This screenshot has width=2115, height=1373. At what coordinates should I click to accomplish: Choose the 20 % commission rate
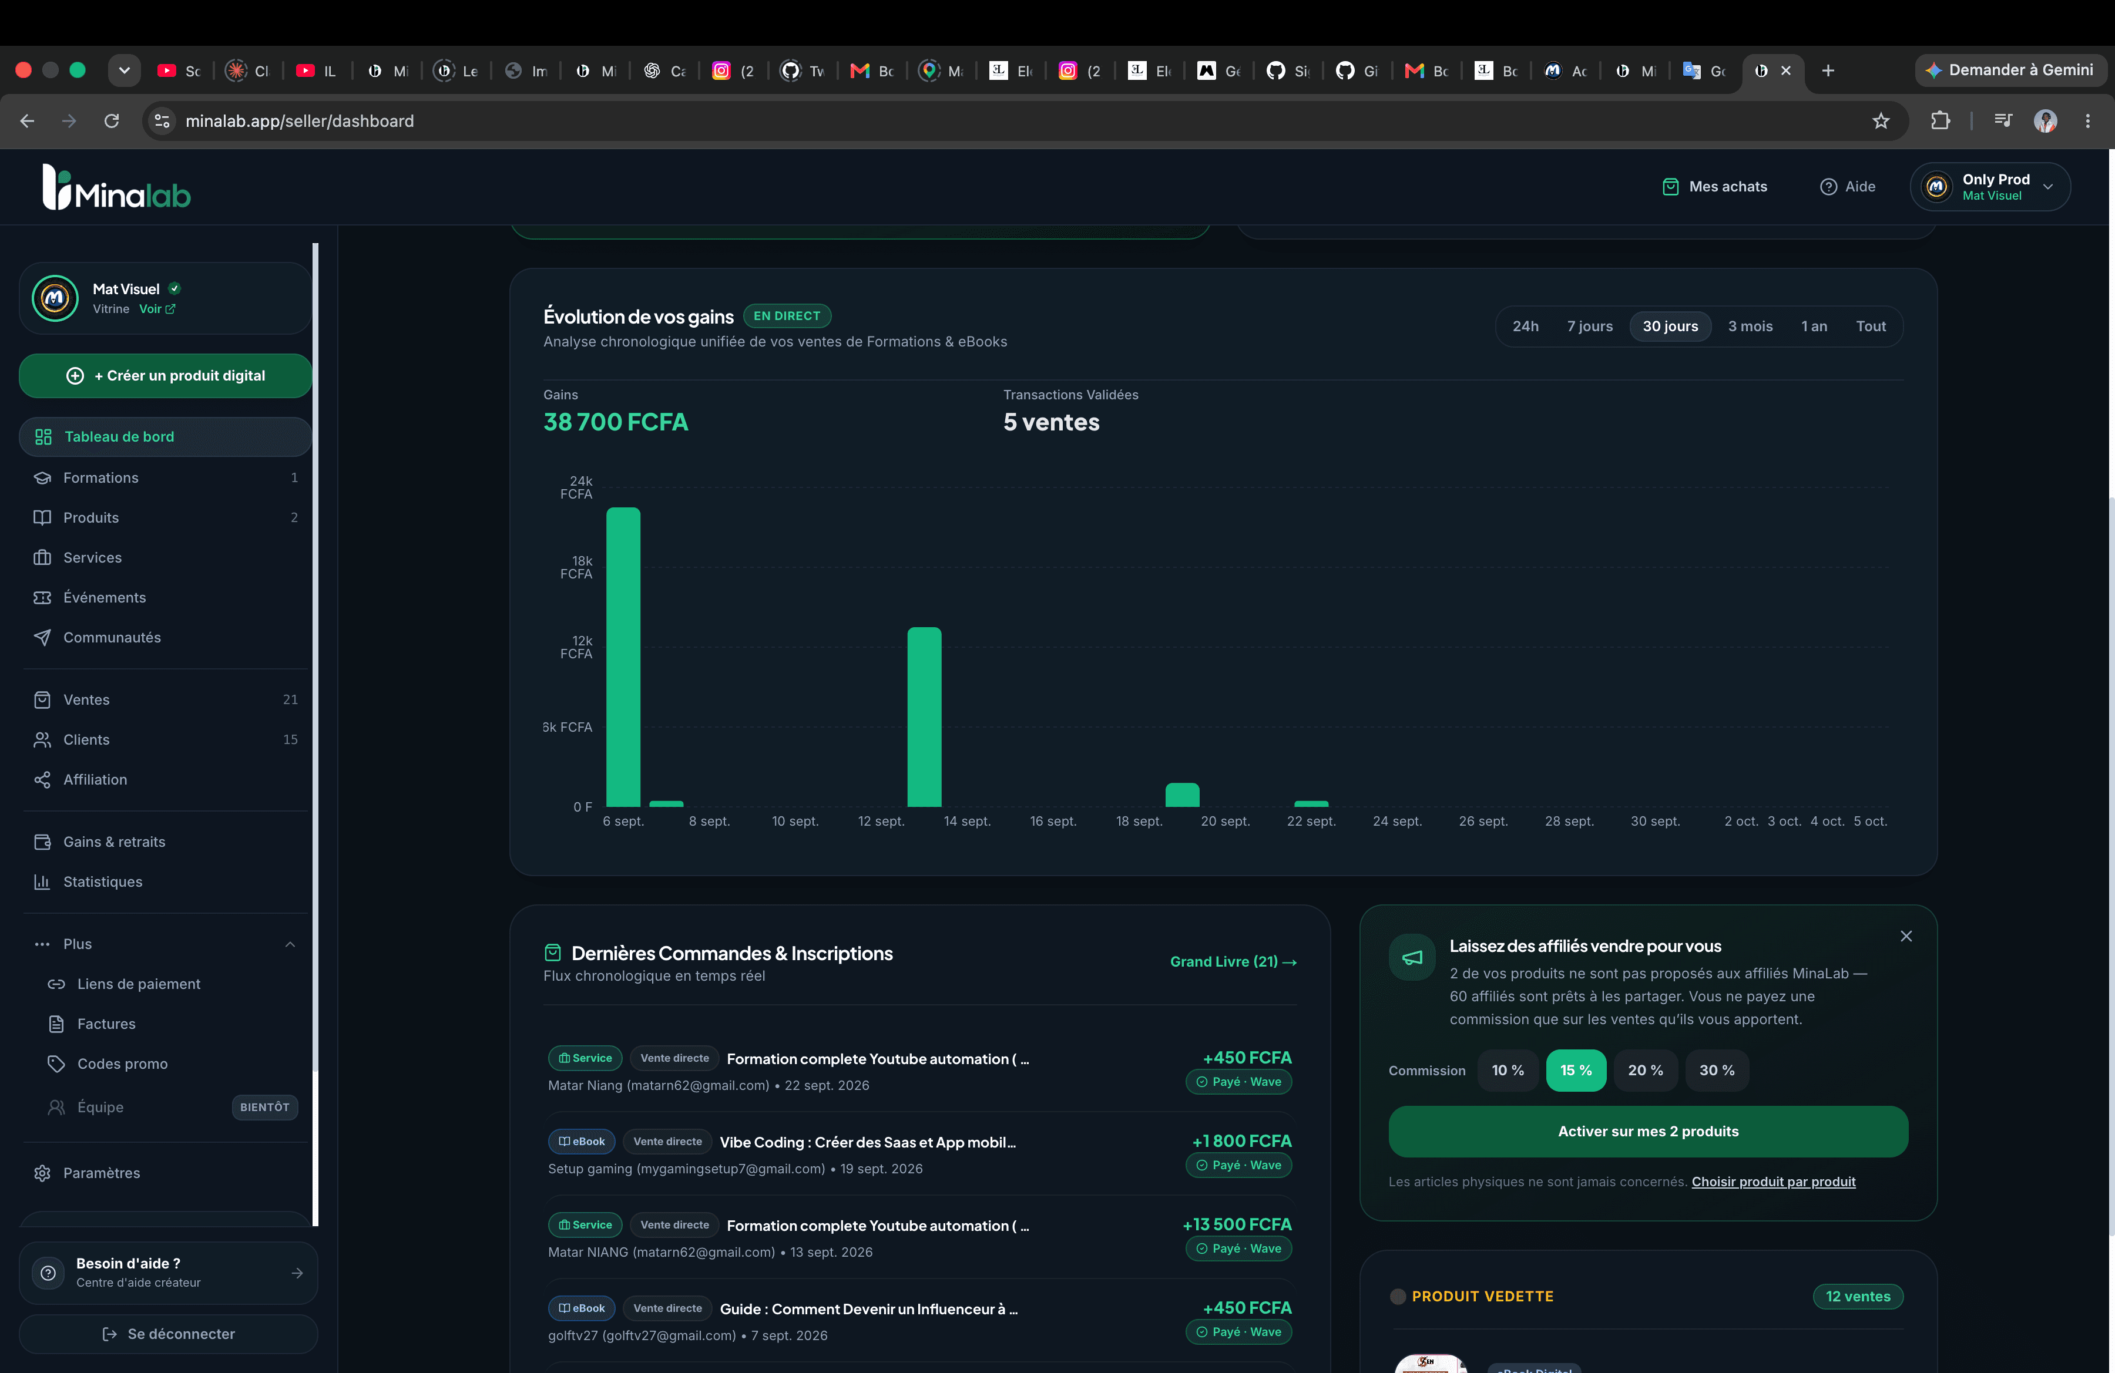click(x=1646, y=1070)
